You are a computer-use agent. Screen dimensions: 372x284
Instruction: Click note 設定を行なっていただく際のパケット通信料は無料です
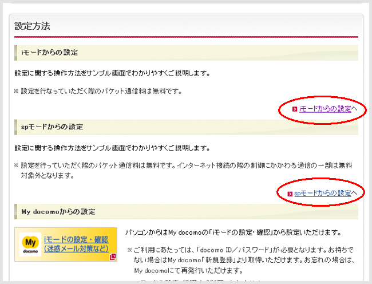(x=98, y=91)
